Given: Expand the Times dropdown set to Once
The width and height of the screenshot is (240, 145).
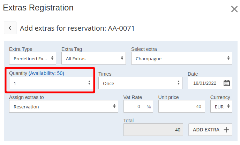Looking at the screenshot, I should pos(140,83).
